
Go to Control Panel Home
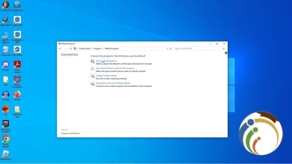coord(70,55)
